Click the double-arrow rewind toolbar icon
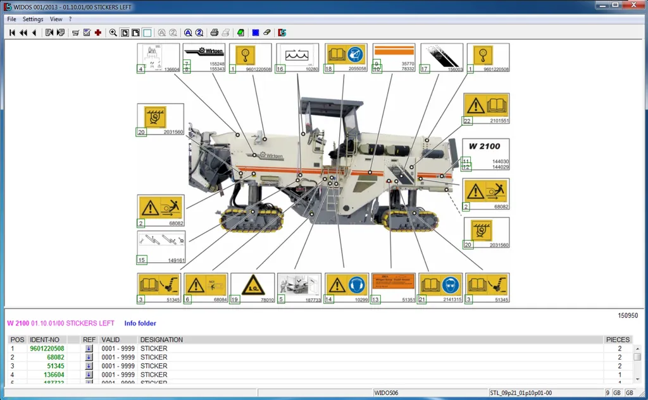This screenshot has width=648, height=400. click(x=23, y=33)
